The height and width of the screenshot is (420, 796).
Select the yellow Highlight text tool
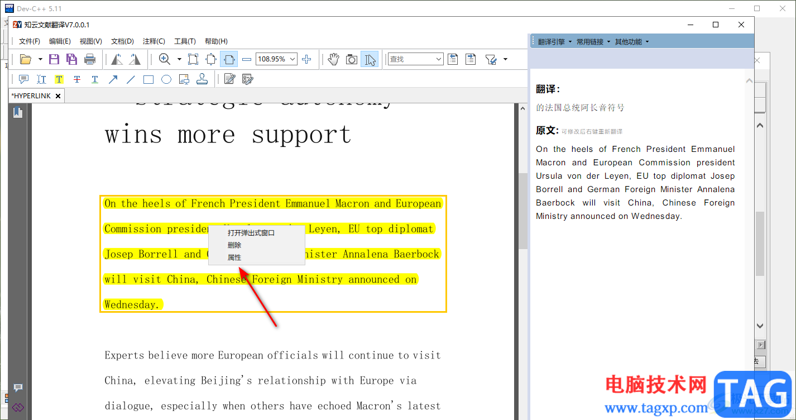pyautogui.click(x=59, y=79)
